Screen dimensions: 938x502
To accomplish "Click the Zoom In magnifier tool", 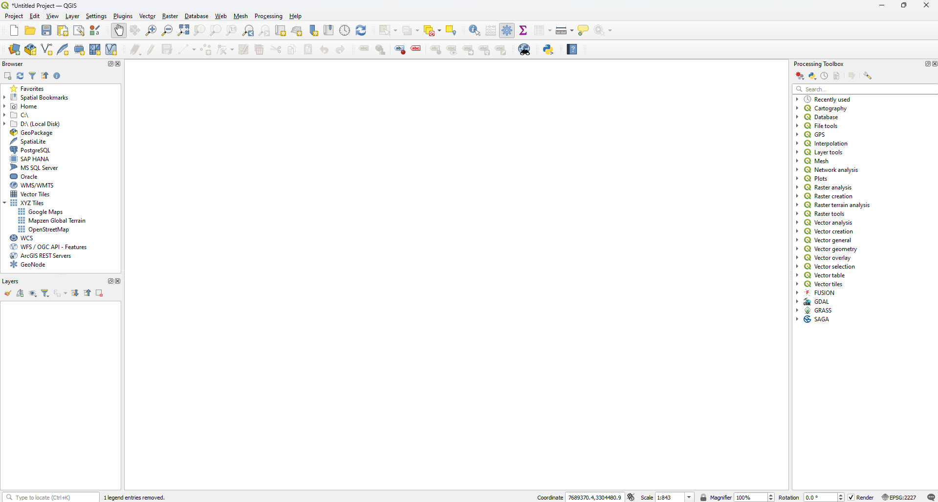I will pos(151,30).
